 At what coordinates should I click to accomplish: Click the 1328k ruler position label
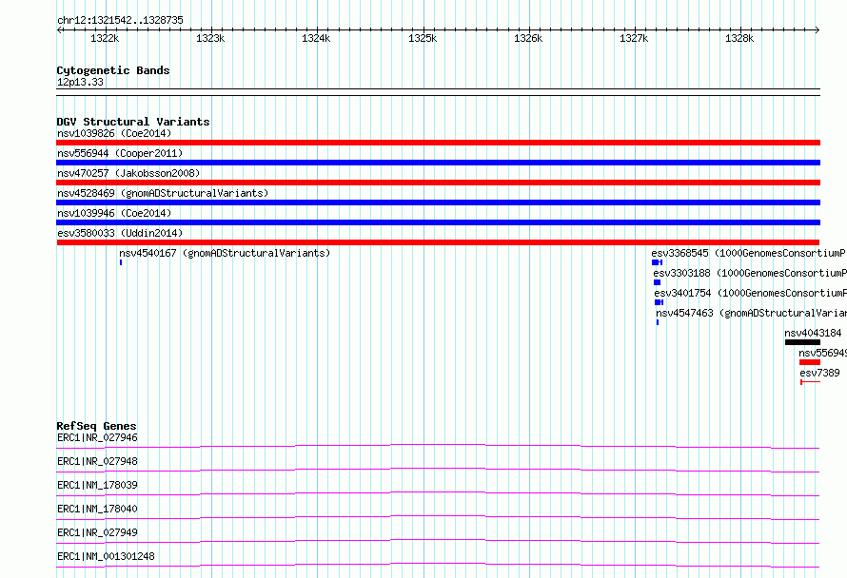(x=739, y=38)
